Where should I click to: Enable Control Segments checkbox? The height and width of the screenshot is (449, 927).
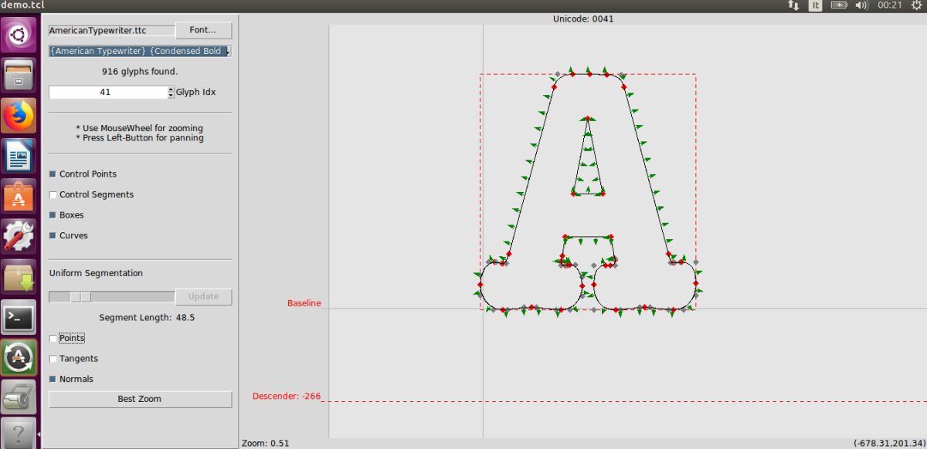click(x=53, y=195)
